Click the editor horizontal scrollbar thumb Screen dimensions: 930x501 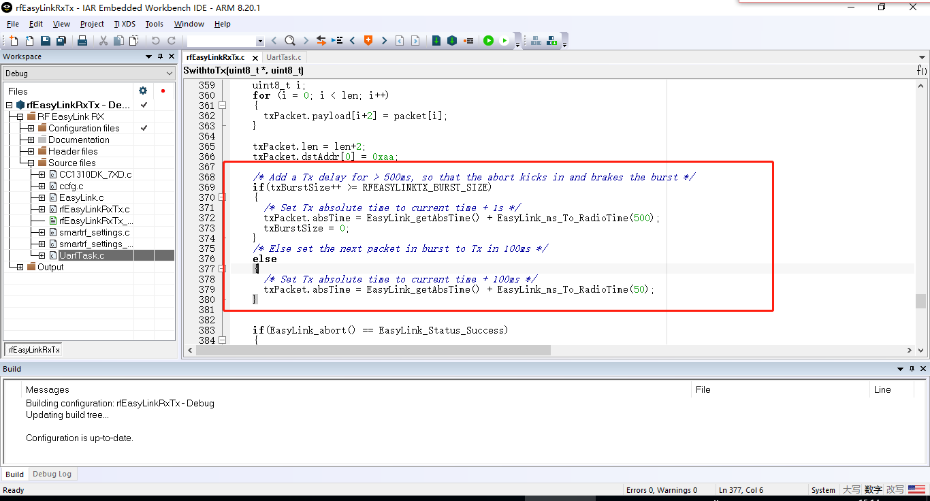point(373,350)
